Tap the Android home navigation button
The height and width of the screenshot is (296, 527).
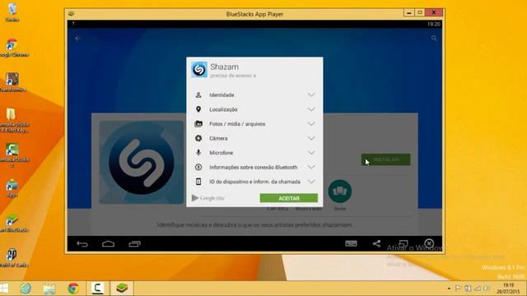coord(108,244)
